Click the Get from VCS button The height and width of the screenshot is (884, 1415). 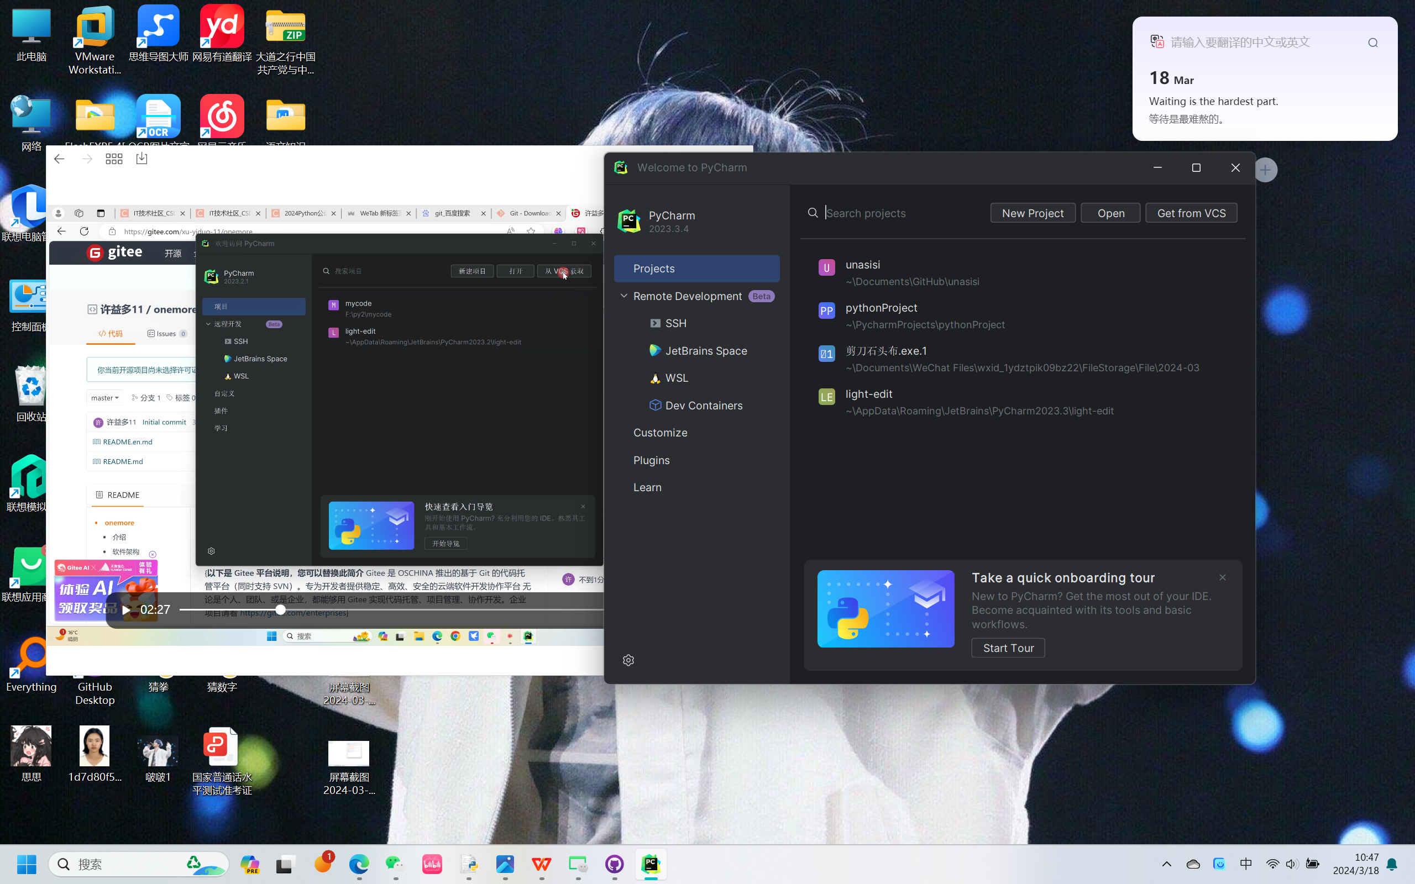point(1191,213)
